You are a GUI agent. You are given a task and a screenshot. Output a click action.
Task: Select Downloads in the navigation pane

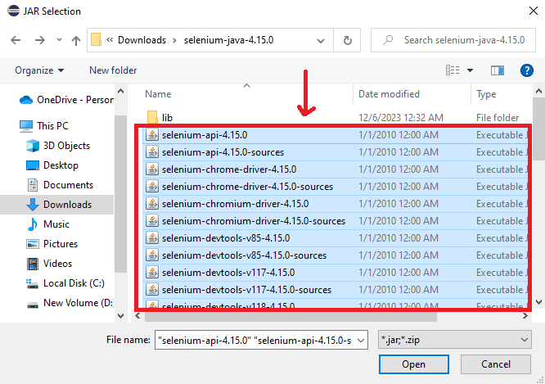click(67, 205)
